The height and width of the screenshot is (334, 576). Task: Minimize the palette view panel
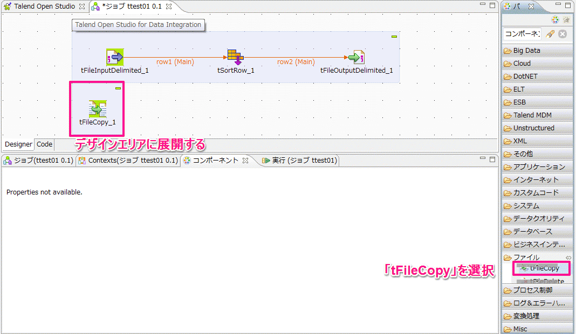[558, 5]
